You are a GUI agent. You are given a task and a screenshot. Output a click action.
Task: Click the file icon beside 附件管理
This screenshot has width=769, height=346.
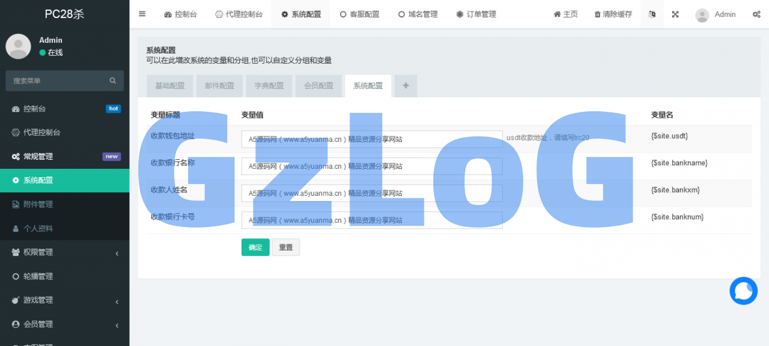pos(16,204)
